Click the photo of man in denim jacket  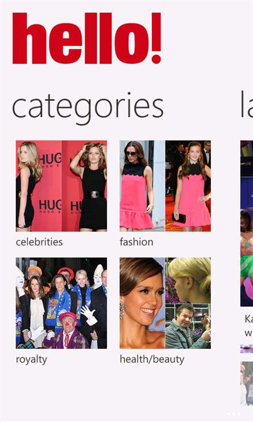pyautogui.click(x=188, y=327)
